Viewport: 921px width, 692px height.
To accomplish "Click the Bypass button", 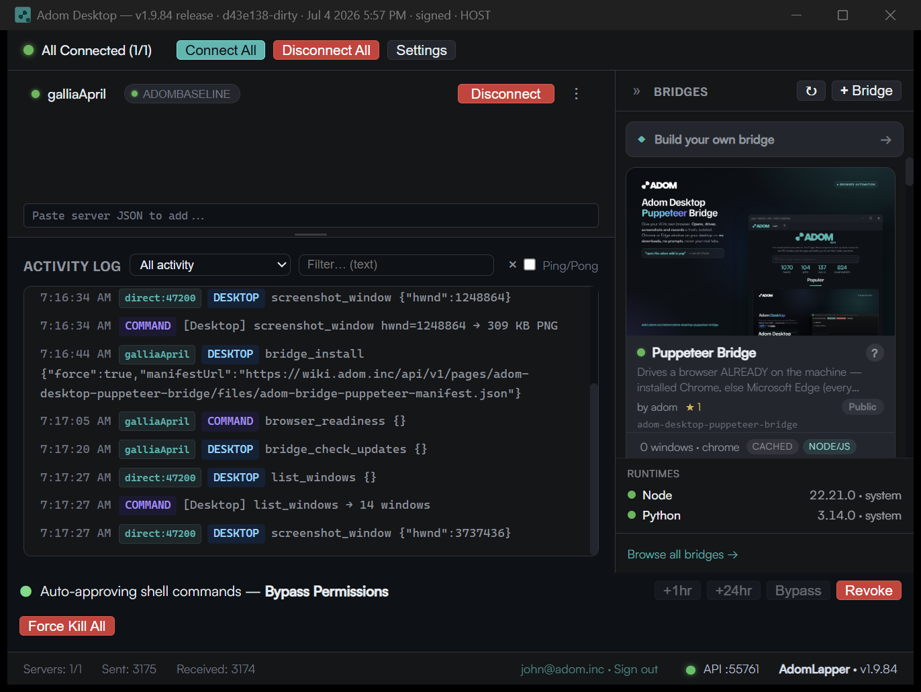I will pyautogui.click(x=798, y=591).
